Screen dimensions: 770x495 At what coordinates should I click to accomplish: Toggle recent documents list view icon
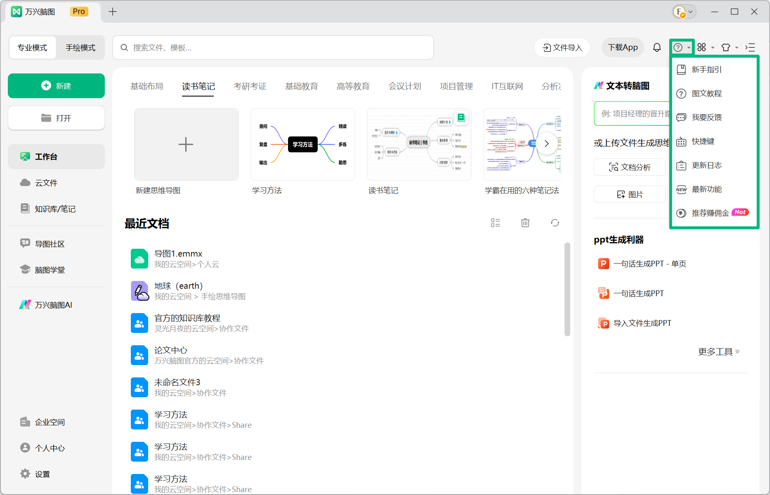(496, 223)
